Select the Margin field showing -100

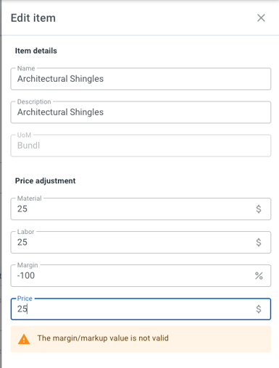[141, 275]
